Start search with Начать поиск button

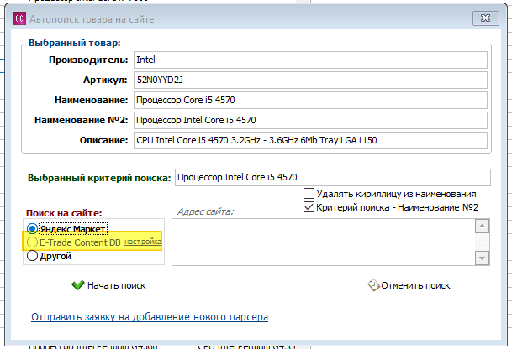(108, 285)
